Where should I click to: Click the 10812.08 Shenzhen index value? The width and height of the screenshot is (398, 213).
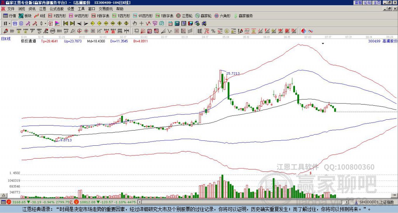[88, 202]
